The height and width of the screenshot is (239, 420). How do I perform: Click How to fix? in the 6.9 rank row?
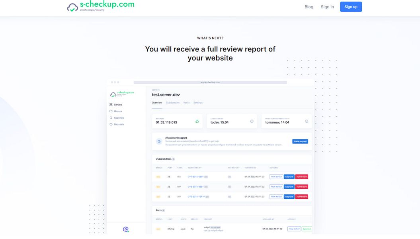click(x=276, y=187)
